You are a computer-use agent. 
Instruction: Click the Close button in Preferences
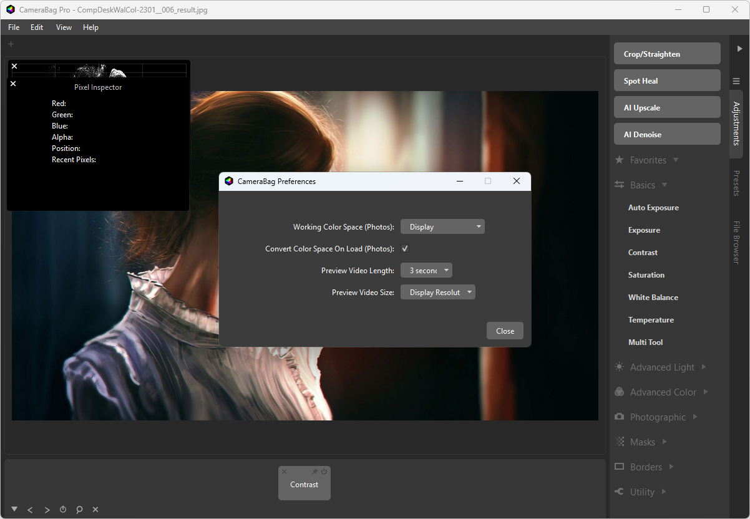[x=505, y=331]
